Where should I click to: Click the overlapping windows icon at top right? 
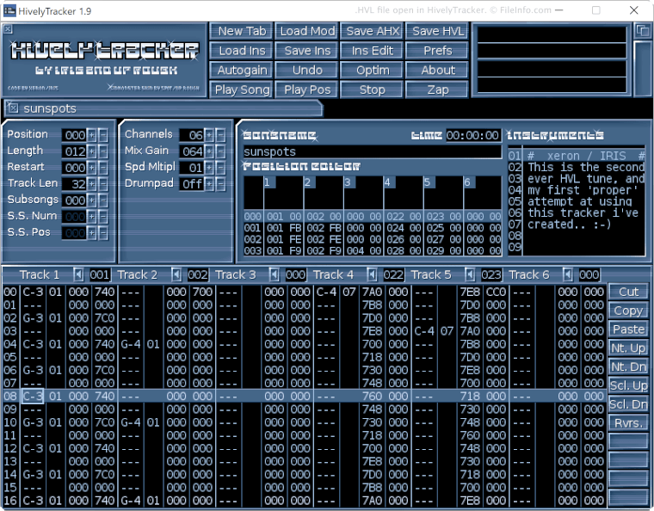[x=642, y=30]
